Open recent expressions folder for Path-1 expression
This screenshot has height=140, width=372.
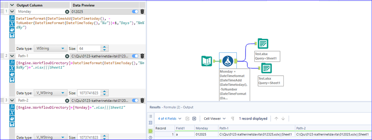pyautogui.click(x=12, y=74)
